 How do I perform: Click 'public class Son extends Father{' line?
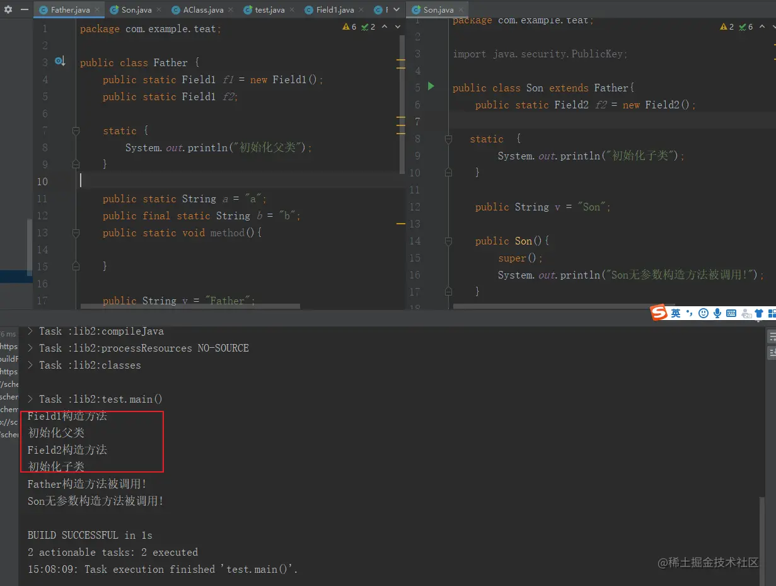point(543,88)
